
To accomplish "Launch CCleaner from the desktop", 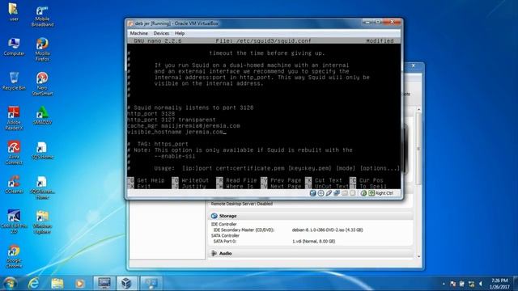I will [x=14, y=184].
